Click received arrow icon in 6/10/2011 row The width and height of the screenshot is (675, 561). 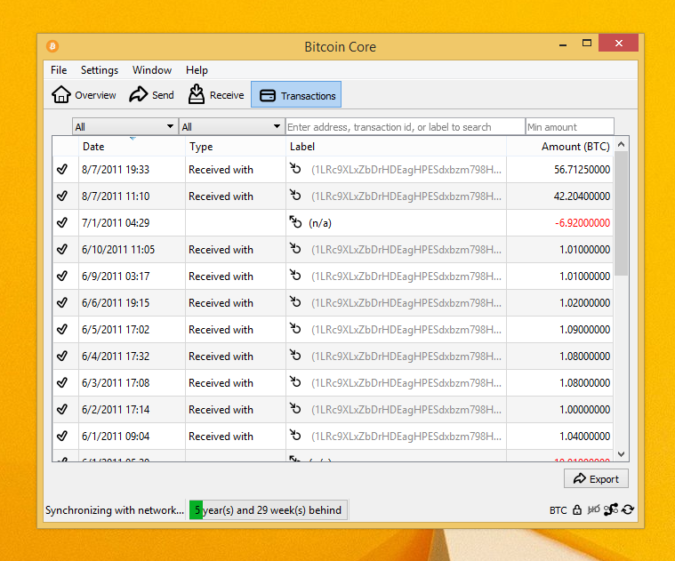295,248
